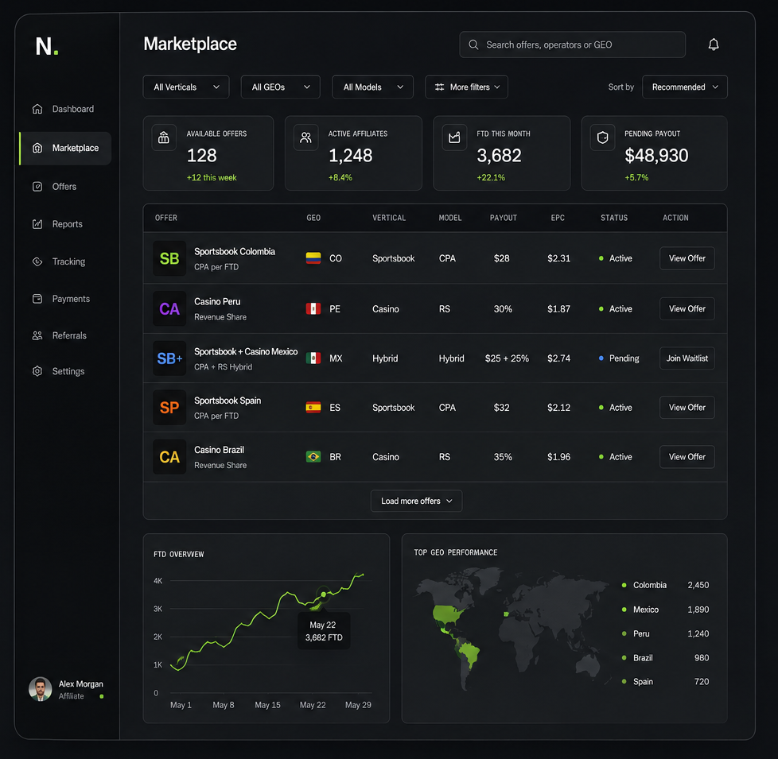The image size is (778, 759).
Task: Open Offers from the sidebar
Action: pyautogui.click(x=65, y=187)
